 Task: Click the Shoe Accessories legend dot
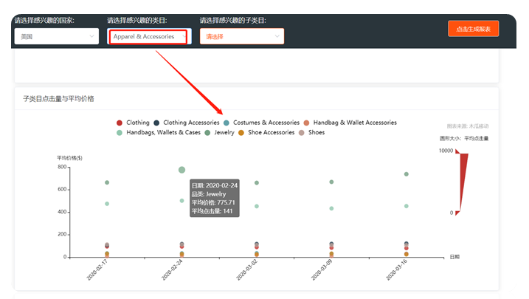click(241, 133)
